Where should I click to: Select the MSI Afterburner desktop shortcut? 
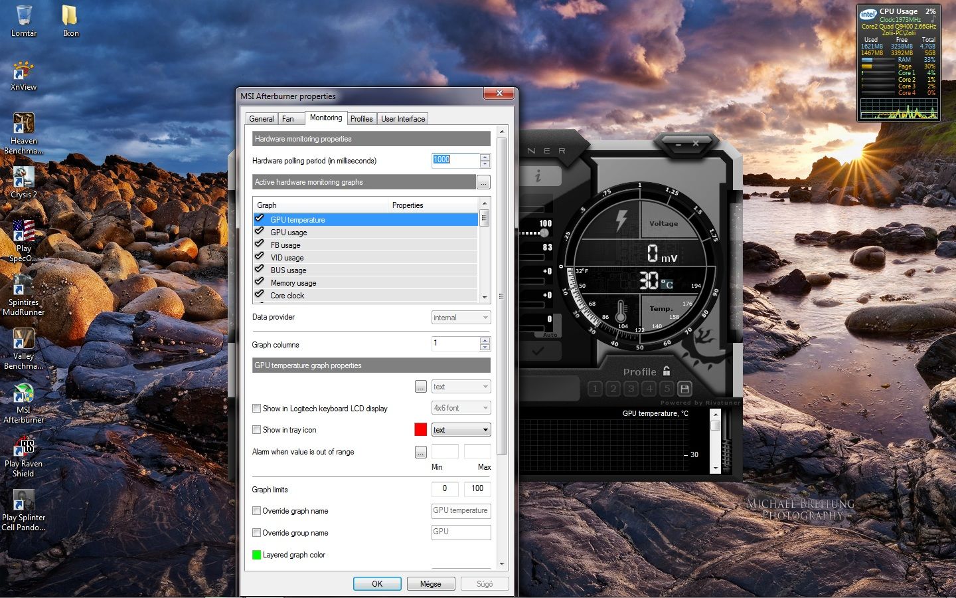pyautogui.click(x=24, y=403)
